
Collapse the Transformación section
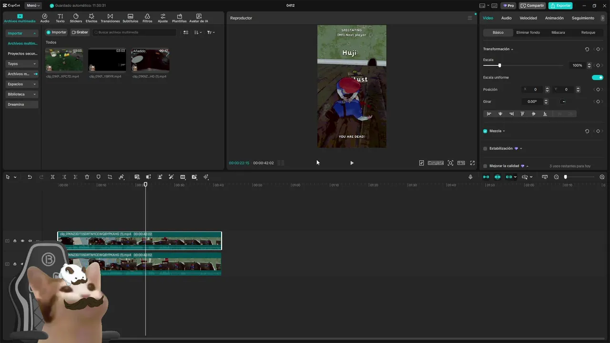[512, 50]
